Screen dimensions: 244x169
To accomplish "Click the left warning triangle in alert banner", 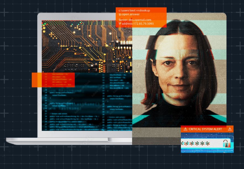I will click(x=185, y=129).
